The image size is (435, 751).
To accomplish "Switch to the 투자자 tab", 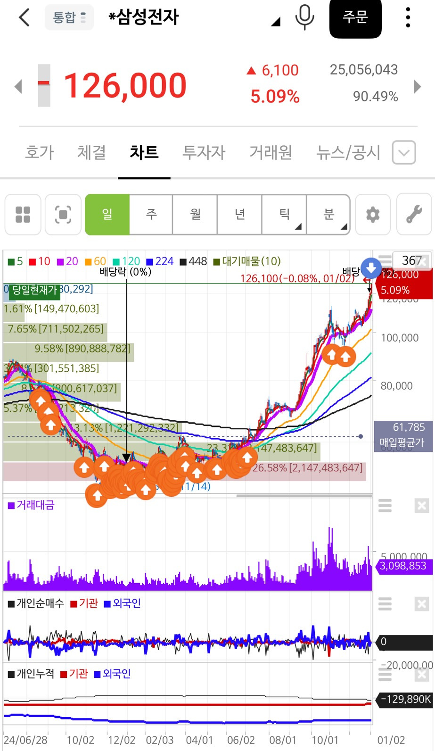I will [204, 152].
